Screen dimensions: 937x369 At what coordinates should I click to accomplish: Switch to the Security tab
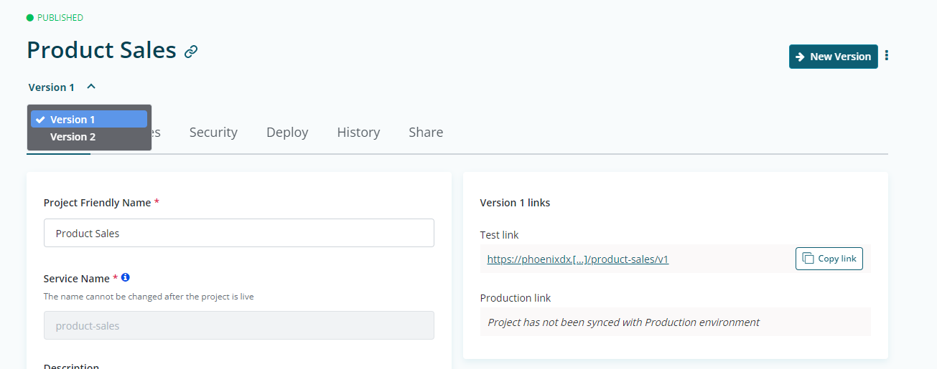[x=213, y=133]
